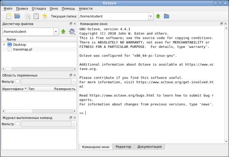
Task: Open the Окно menu
Action: coord(54,8)
